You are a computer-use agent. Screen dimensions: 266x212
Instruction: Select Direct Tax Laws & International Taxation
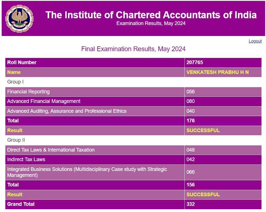[51, 150]
